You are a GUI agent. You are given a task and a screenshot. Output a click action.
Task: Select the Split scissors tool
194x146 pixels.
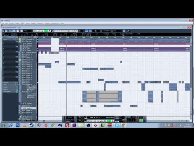(x=57, y=31)
